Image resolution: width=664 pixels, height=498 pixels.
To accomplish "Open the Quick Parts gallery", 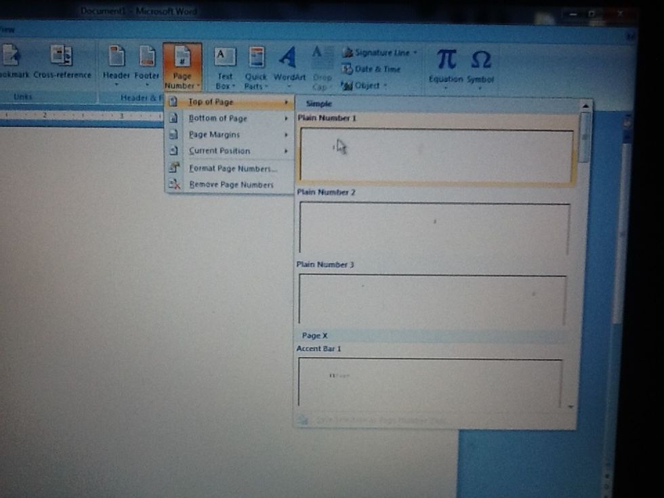I will pyautogui.click(x=256, y=58).
